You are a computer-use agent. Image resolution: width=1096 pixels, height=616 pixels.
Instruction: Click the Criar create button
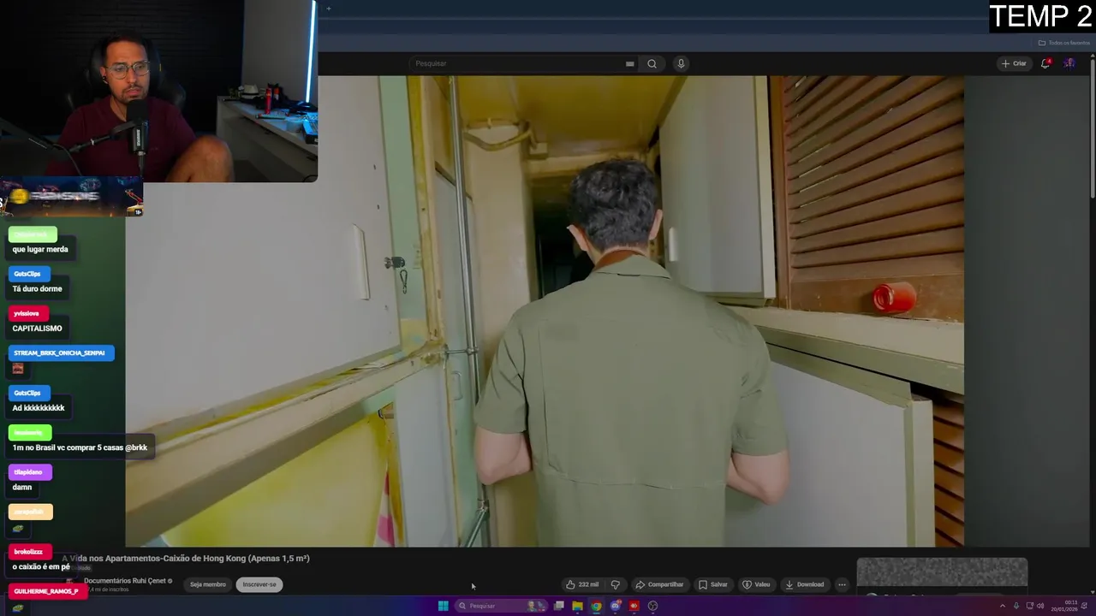1014,63
